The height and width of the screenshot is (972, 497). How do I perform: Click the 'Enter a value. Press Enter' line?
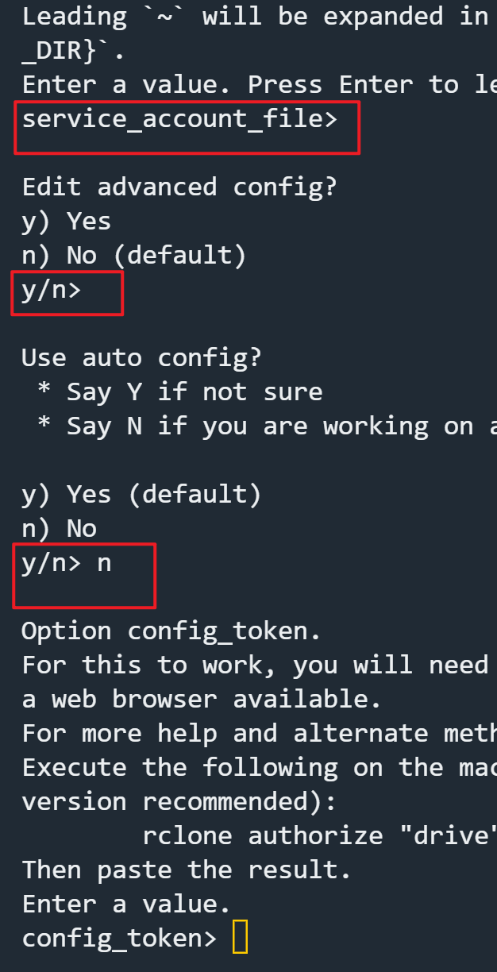(259, 85)
